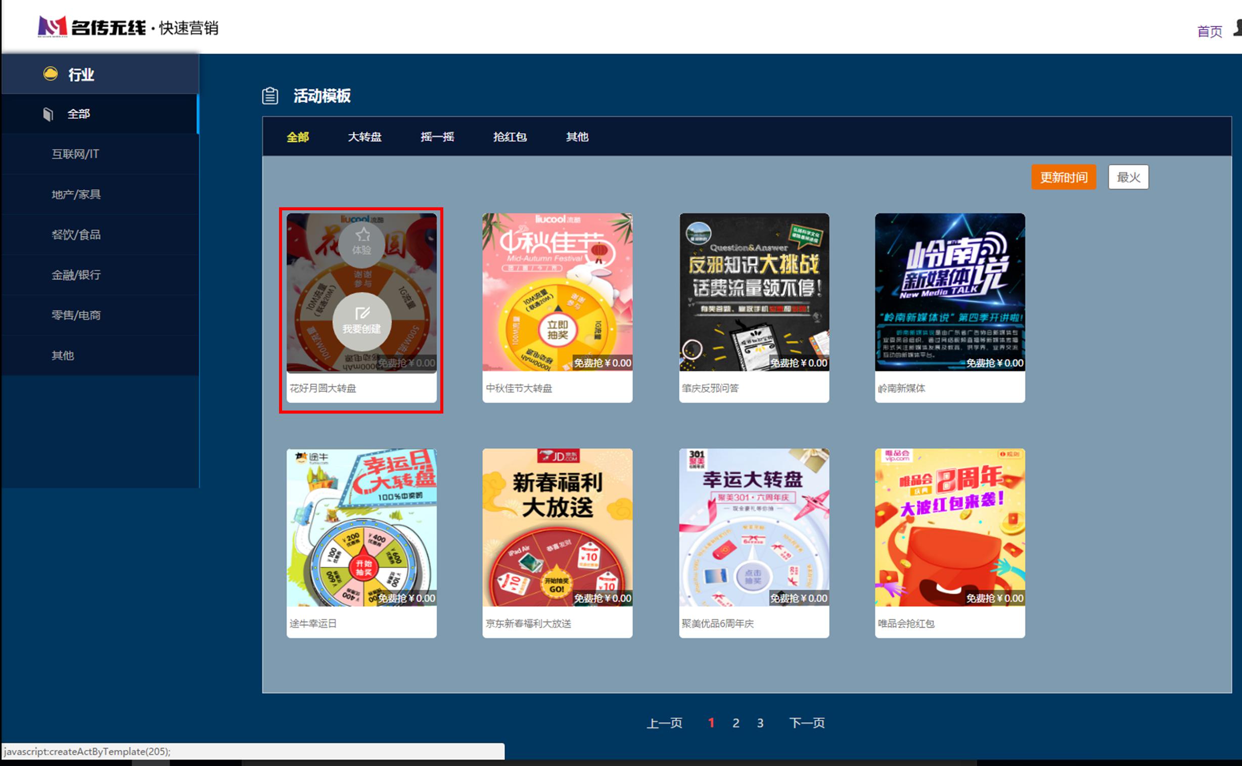Select the 大转盘 tab
This screenshot has width=1242, height=766.
click(364, 137)
